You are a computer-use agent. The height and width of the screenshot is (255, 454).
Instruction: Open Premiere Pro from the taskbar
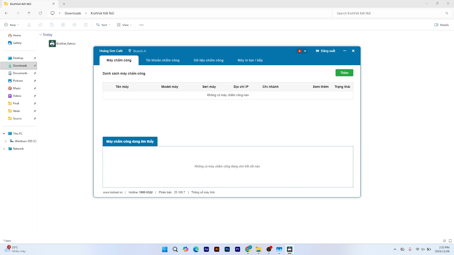coord(237,249)
